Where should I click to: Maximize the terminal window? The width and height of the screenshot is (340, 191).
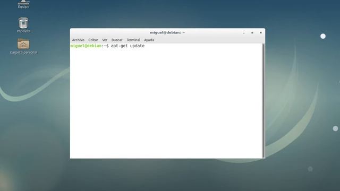pyautogui.click(x=252, y=33)
